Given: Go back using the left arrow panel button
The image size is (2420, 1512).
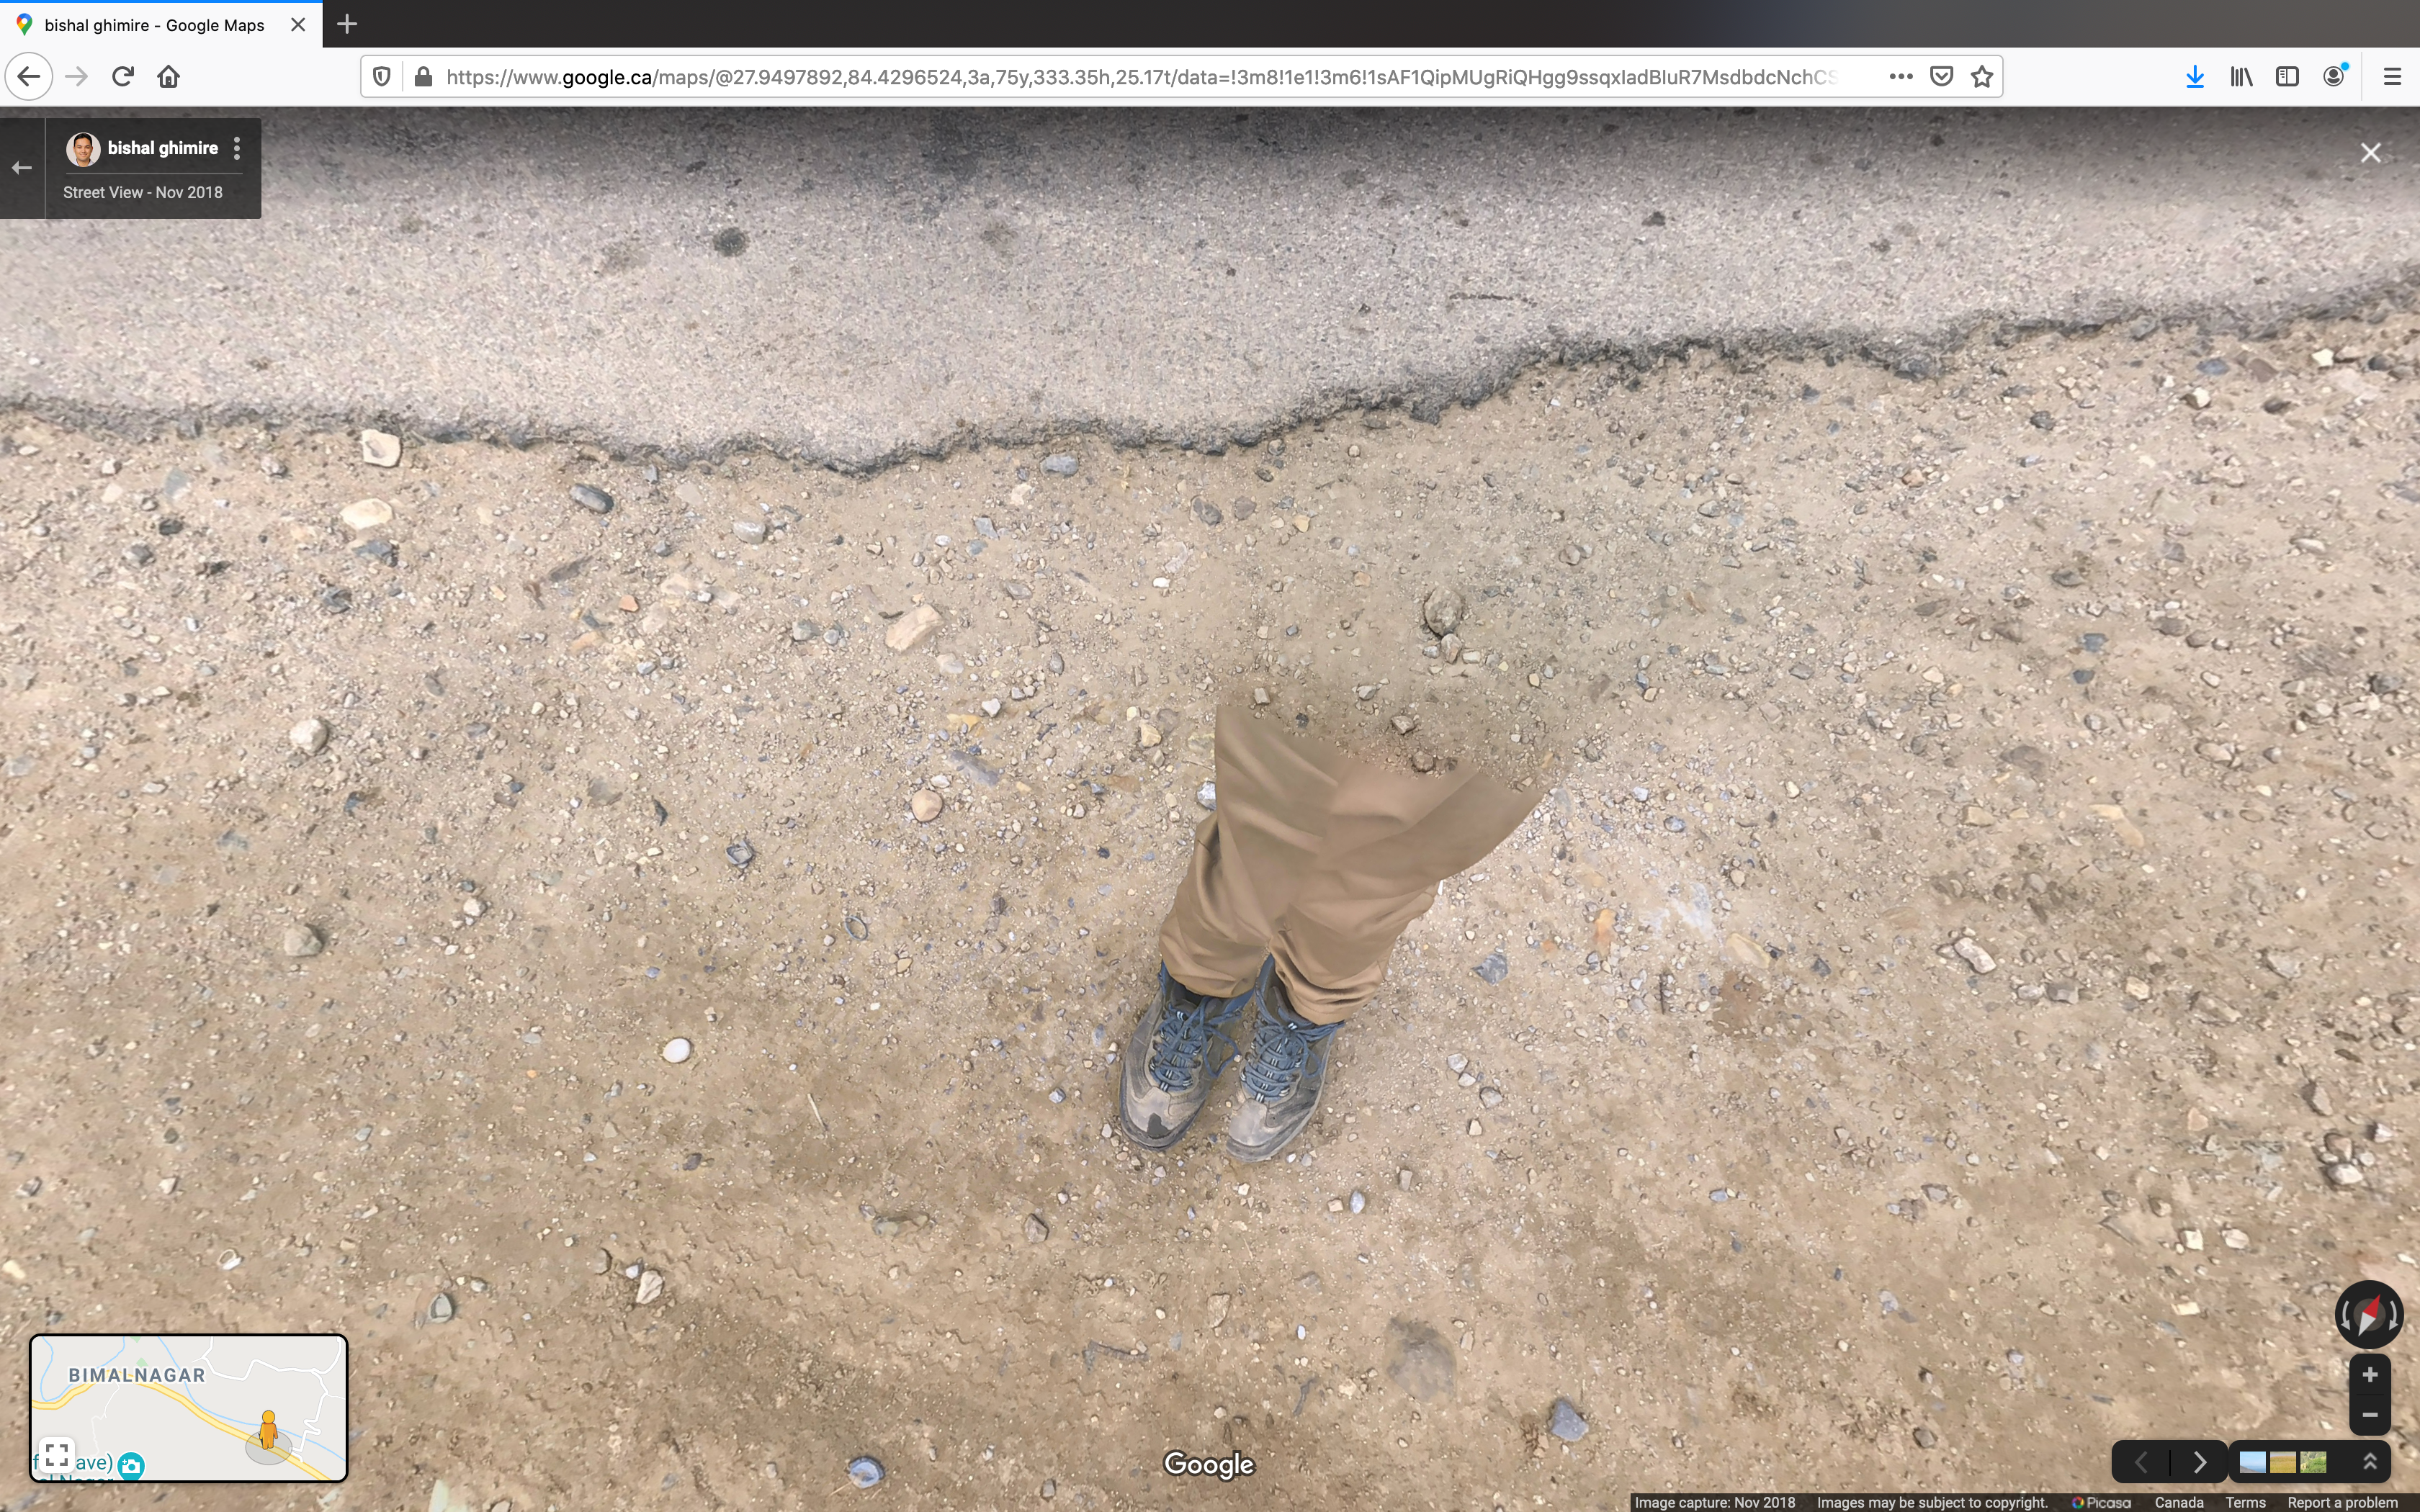Looking at the screenshot, I should click(22, 168).
